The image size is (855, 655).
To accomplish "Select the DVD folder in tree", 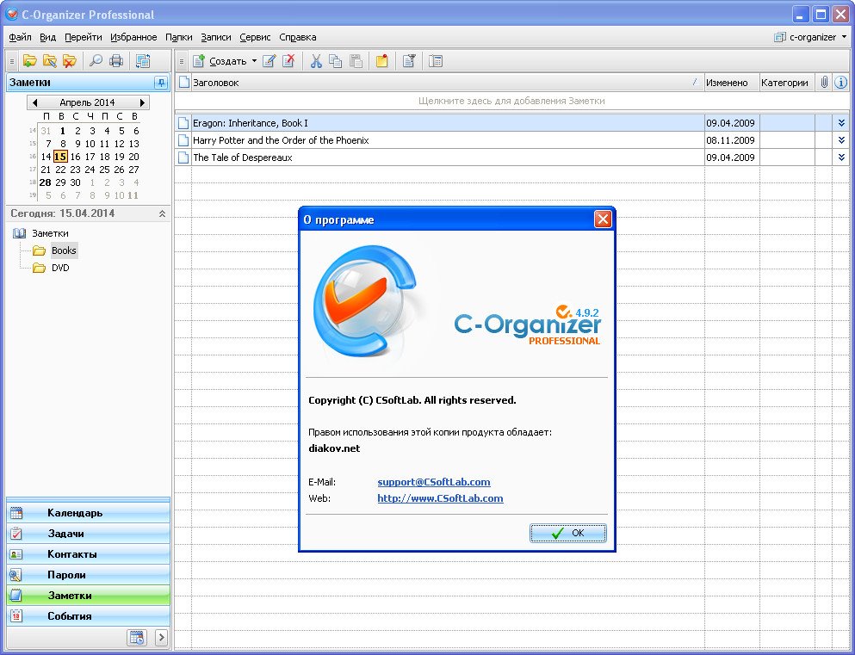I will pyautogui.click(x=60, y=268).
